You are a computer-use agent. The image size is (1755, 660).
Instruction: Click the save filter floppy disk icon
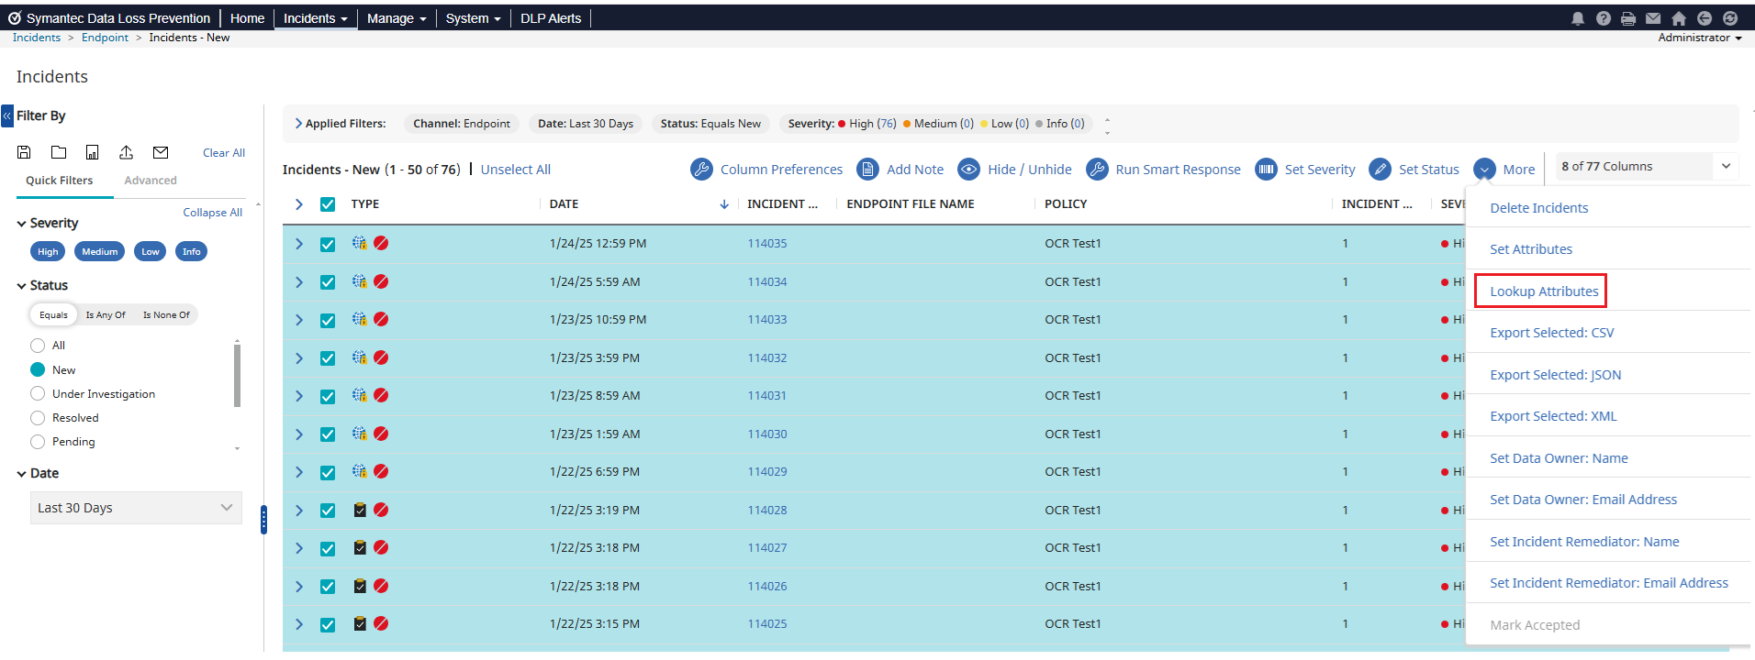point(25,152)
